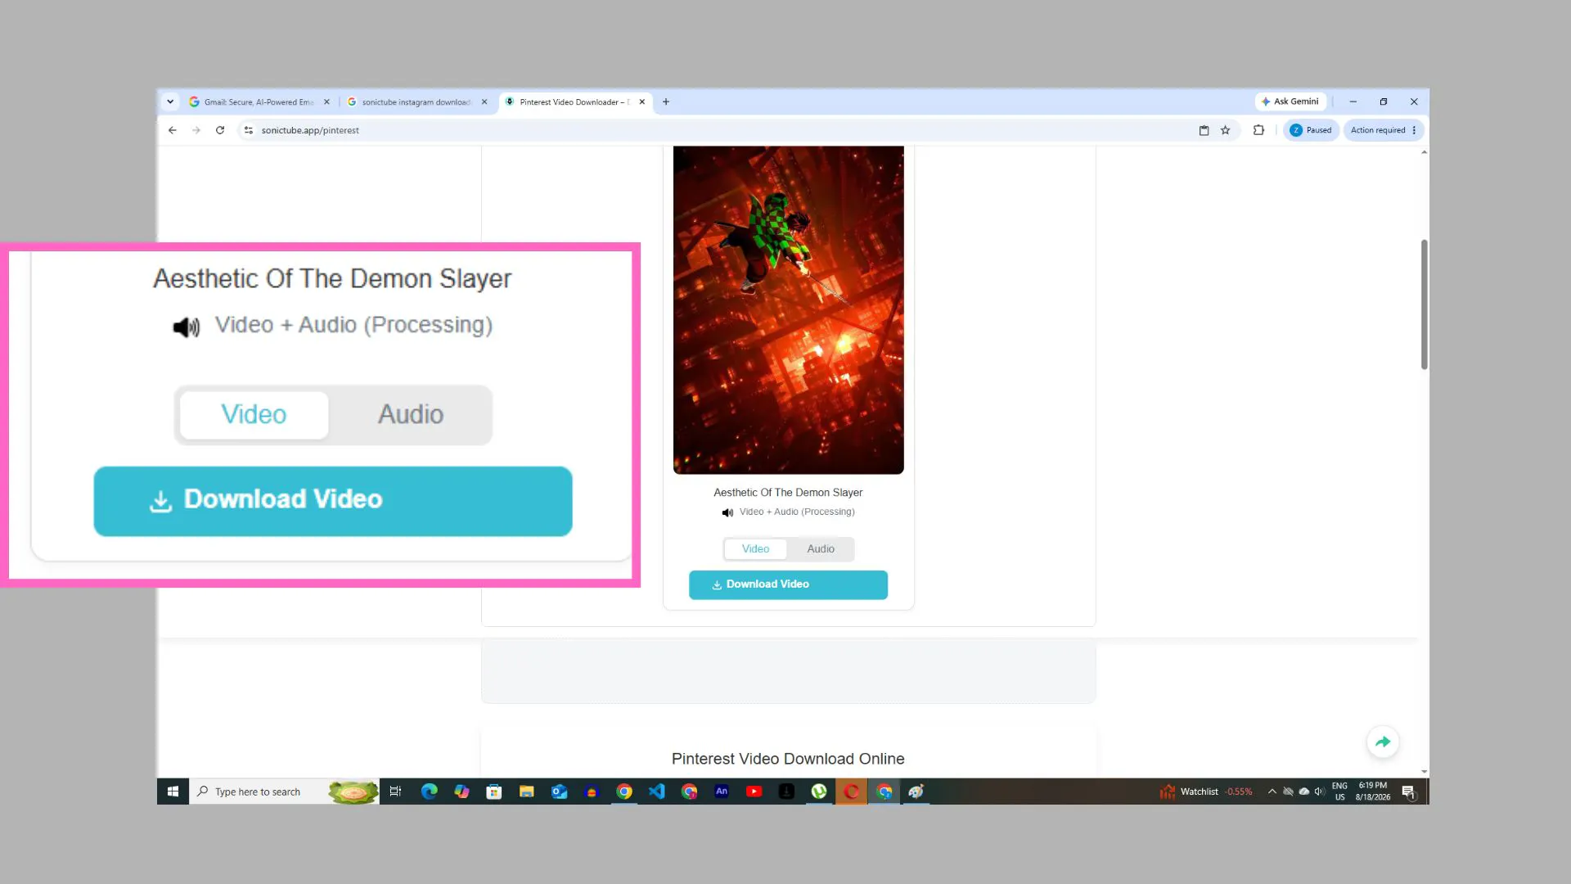Bookmark this page with the star icon
The width and height of the screenshot is (1571, 884).
(x=1225, y=130)
